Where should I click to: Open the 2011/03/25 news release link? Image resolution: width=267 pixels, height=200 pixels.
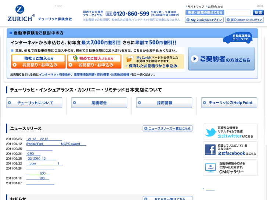[x=39, y=149]
